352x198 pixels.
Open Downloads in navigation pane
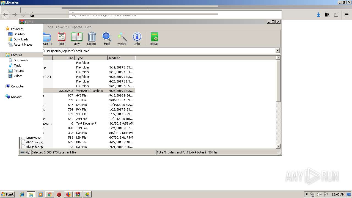click(21, 39)
